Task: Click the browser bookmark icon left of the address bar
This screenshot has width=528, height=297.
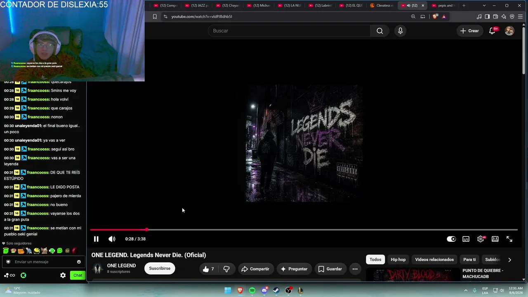Action: point(155,16)
